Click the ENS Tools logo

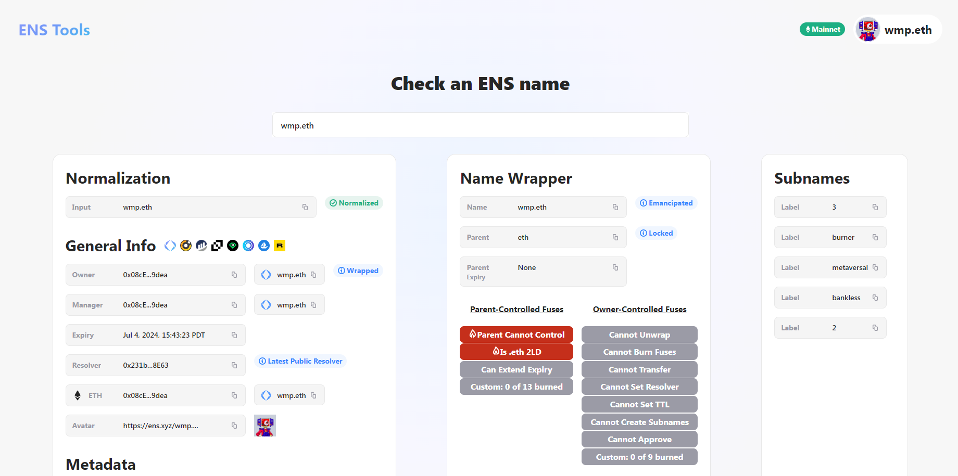click(54, 30)
